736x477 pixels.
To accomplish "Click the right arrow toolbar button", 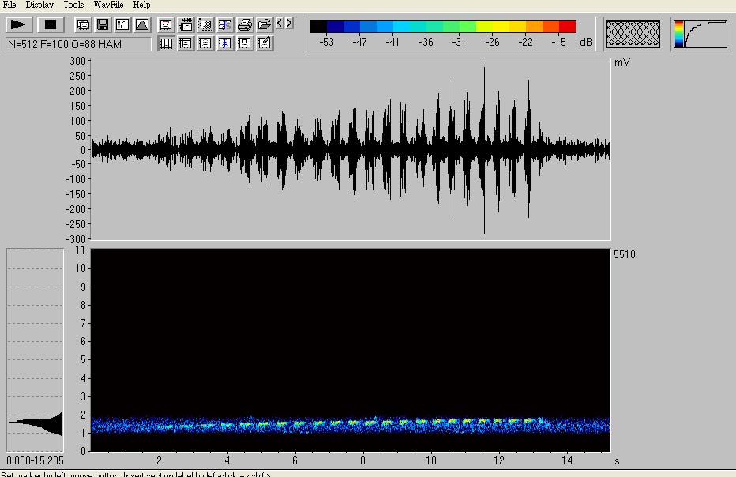I will coord(290,24).
